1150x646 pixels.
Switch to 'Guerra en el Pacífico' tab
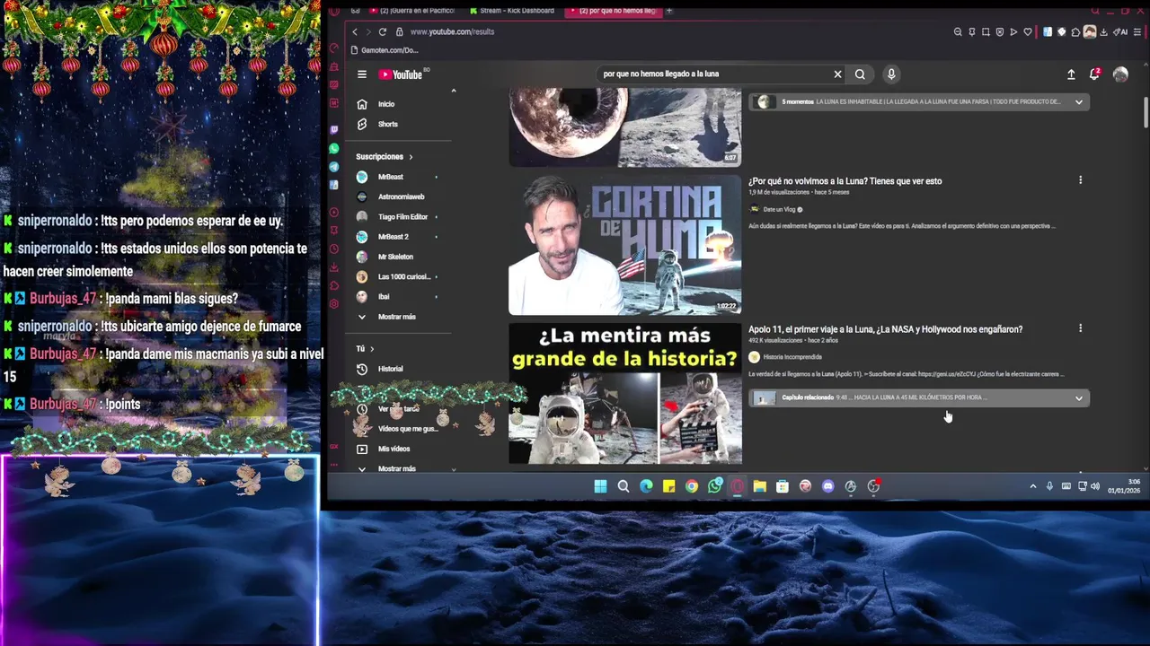tap(412, 11)
